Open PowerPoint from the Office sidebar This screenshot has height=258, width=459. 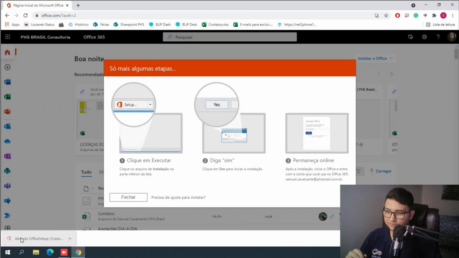(7, 112)
